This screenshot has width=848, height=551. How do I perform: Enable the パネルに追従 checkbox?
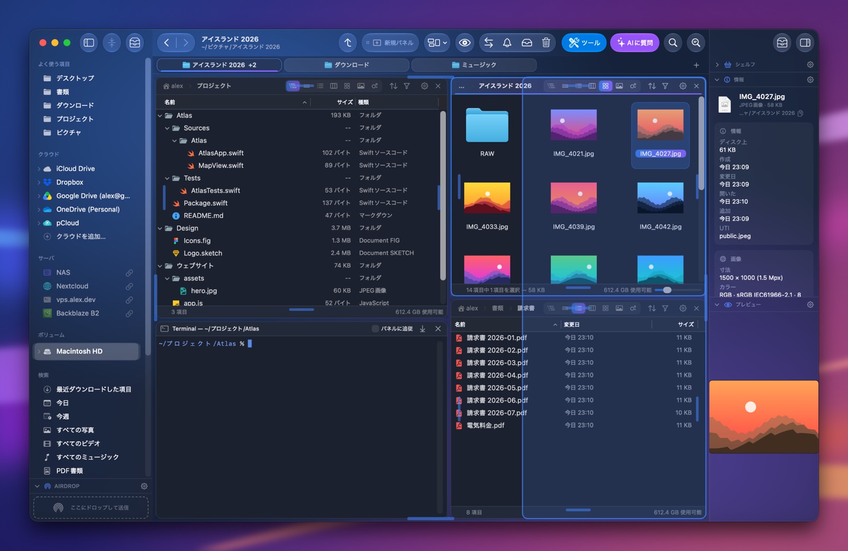pyautogui.click(x=375, y=329)
